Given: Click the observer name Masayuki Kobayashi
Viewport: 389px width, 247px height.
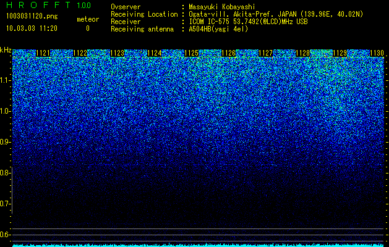Looking at the screenshot, I should click(x=222, y=7).
